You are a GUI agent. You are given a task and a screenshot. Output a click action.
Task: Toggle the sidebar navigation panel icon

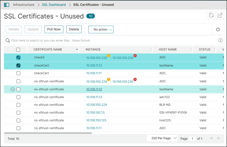[x=7, y=5]
